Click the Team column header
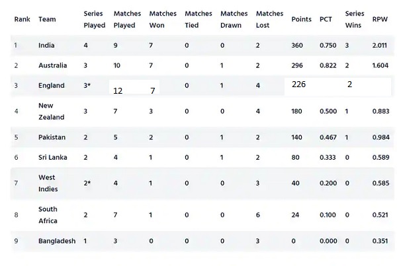Screen dimensions: 397x266 pyautogui.click(x=47, y=19)
